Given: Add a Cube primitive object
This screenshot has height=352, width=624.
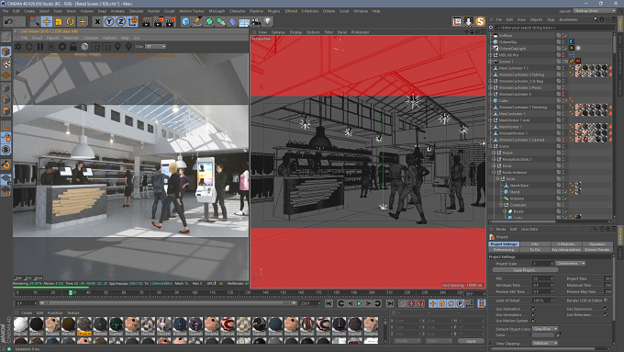Looking at the screenshot, I should 186,21.
